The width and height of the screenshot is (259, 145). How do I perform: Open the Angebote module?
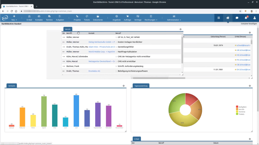click(117, 18)
